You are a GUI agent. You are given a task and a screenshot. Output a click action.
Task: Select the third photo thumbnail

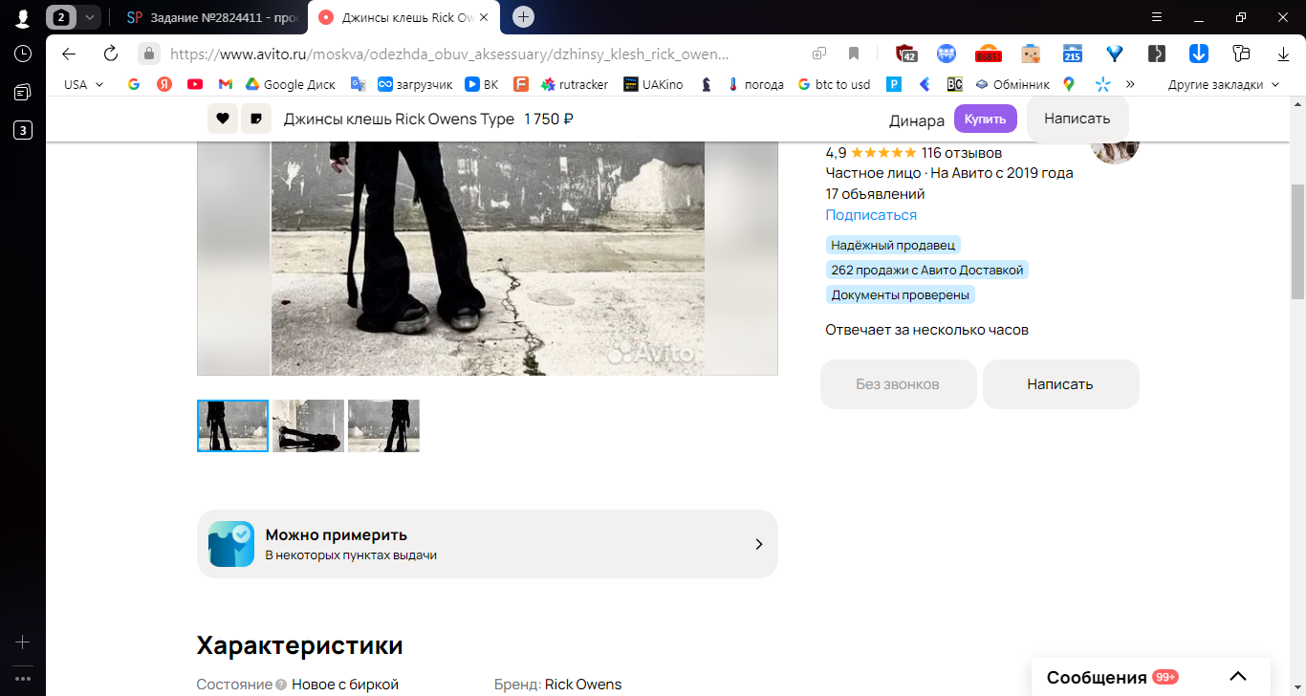tap(383, 425)
